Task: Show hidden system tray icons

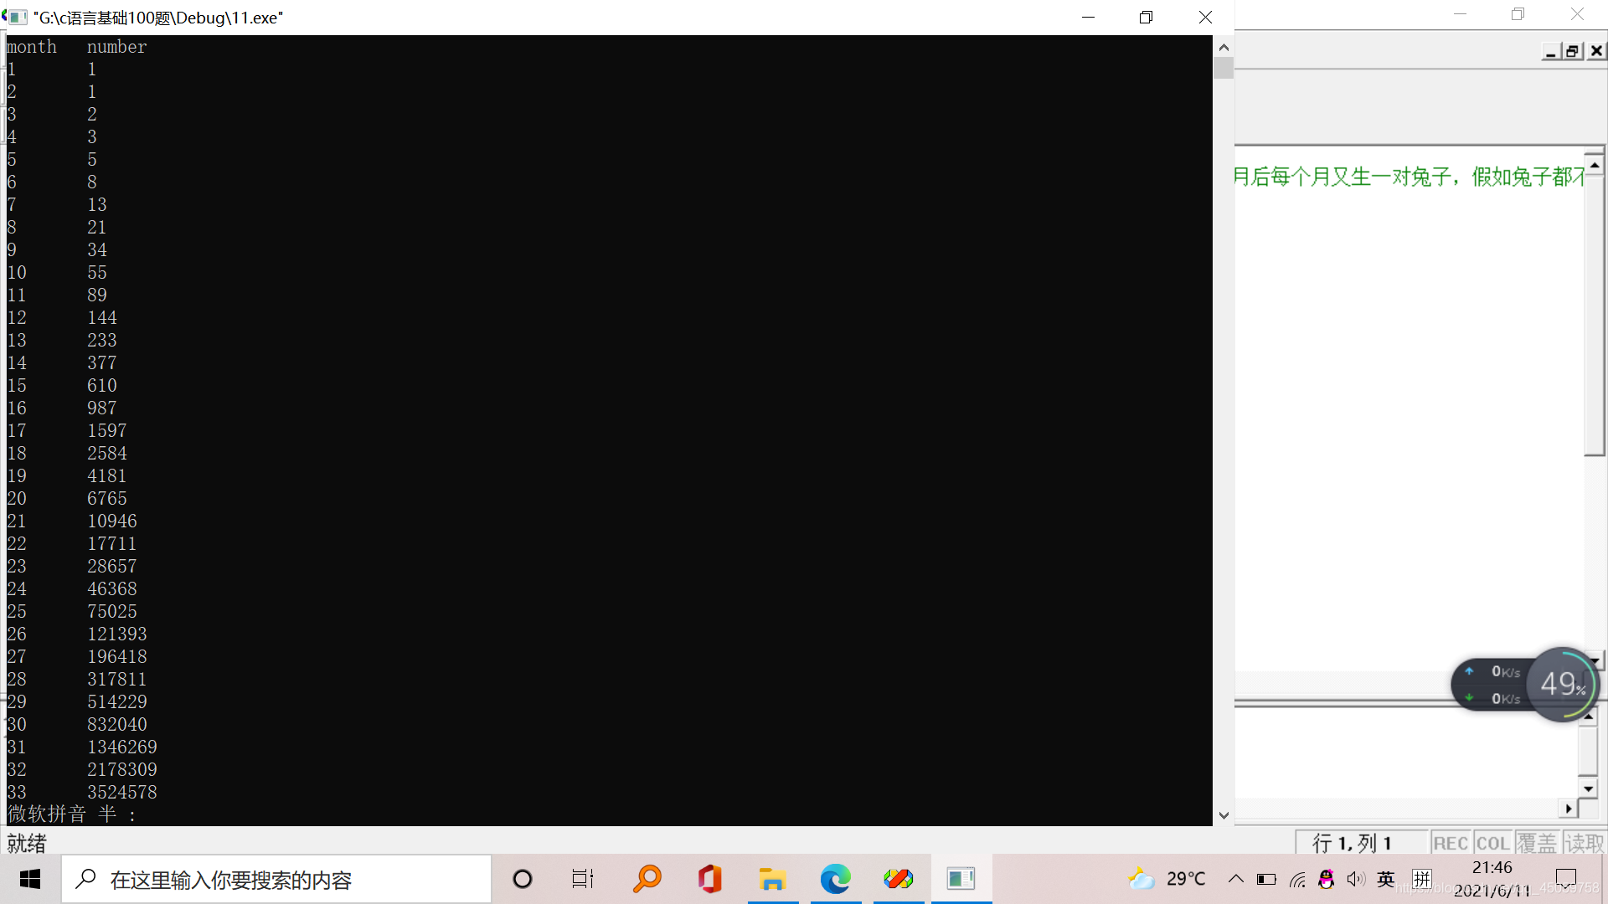Action: pos(1235,879)
